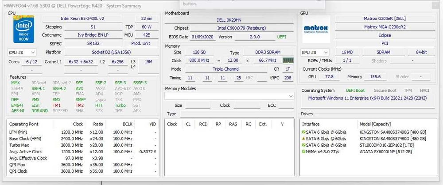Click the green check icon beside the ST1000DM010 drive
Viewport: 443px width, 185px height.
[x=303, y=145]
